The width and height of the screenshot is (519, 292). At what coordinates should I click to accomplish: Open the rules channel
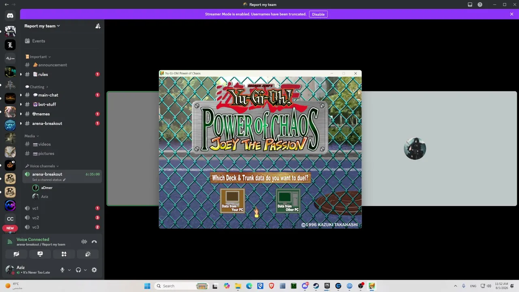(62, 74)
